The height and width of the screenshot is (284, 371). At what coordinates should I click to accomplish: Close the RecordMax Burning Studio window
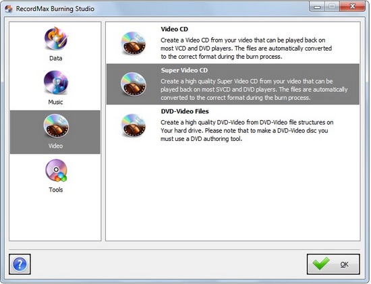[352, 6]
